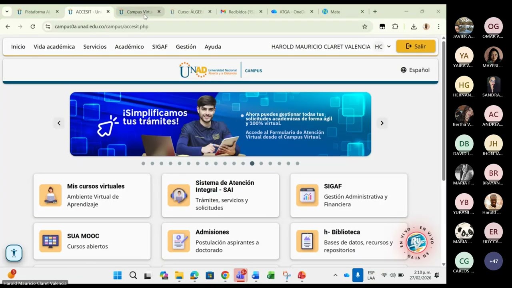Viewport: 512px width, 288px height.
Task: Open the Sistema de Atención Integral headset icon
Action: (179, 195)
